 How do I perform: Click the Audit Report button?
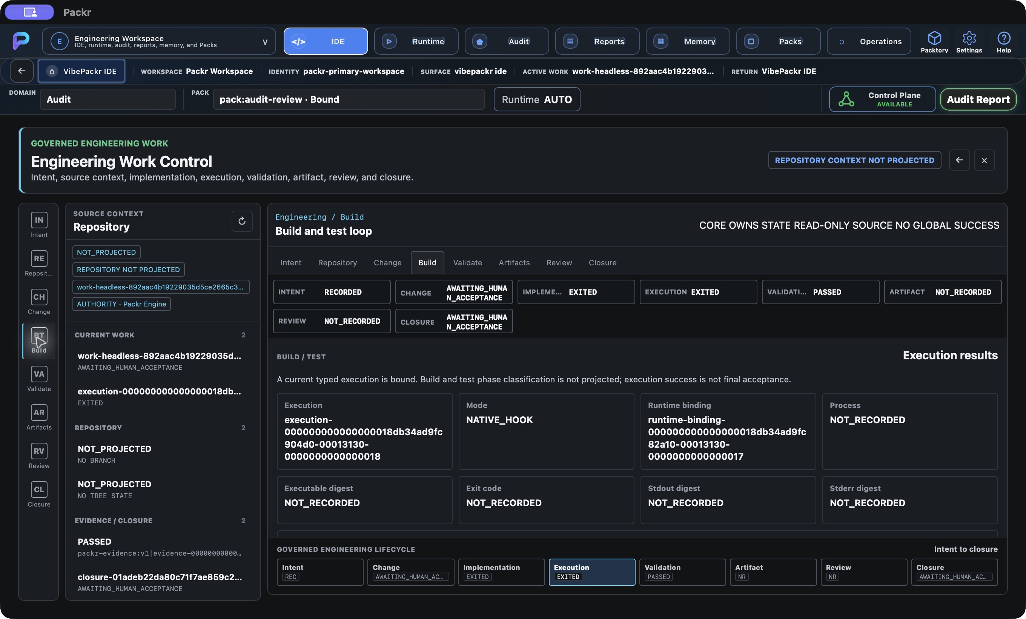point(978,99)
